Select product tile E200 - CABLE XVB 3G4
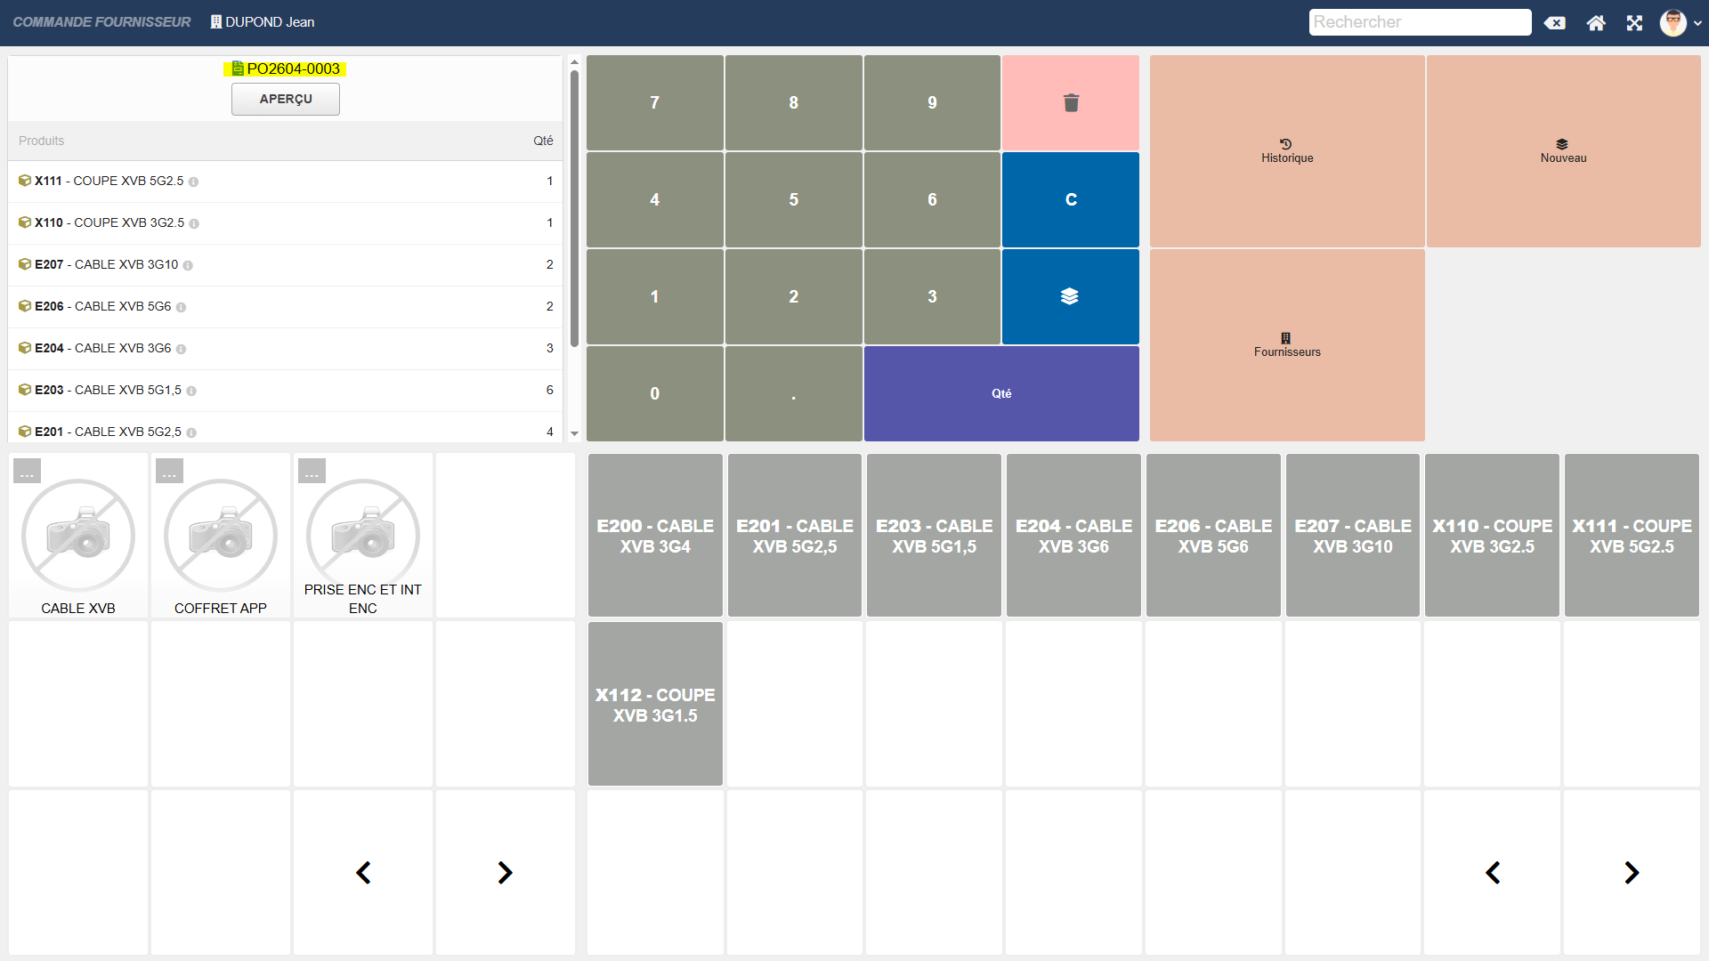 [x=655, y=536]
